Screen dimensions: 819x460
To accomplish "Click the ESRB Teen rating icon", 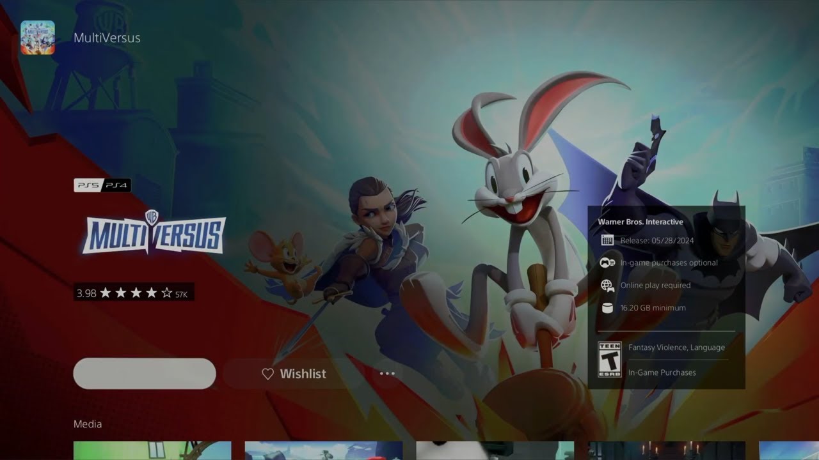I will (x=609, y=360).
